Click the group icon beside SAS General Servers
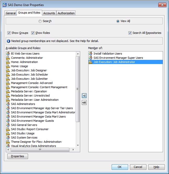169x174 pixels. click(8, 125)
